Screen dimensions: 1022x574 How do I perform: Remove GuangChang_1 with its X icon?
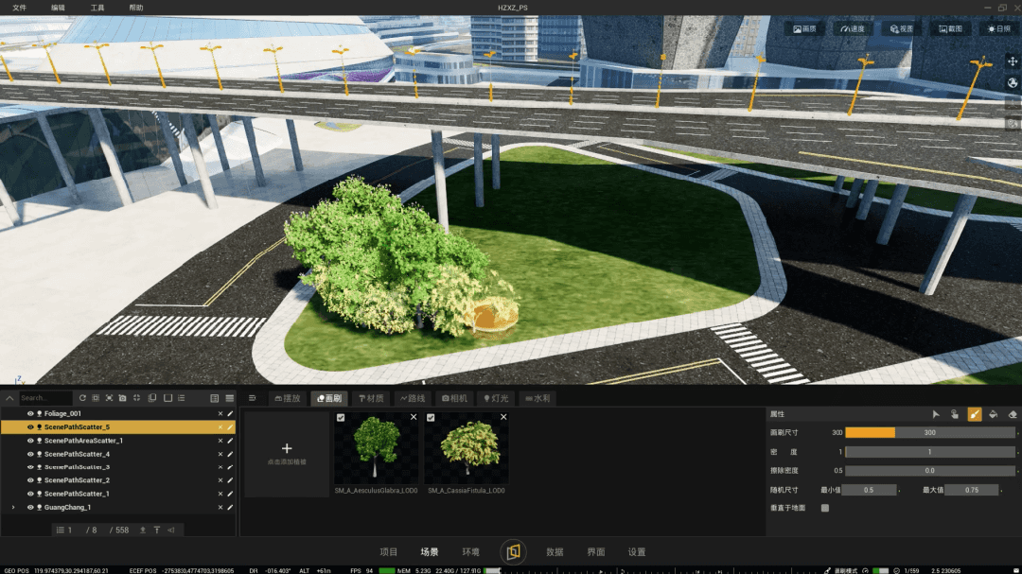(x=220, y=508)
